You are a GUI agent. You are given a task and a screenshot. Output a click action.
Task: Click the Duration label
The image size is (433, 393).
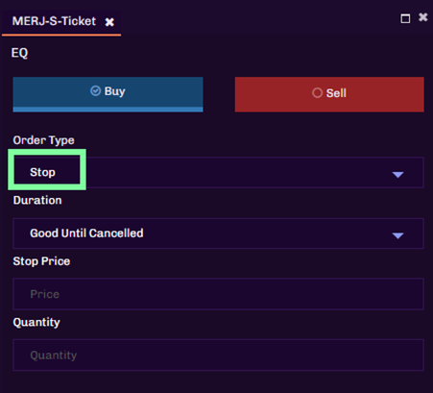(x=37, y=200)
